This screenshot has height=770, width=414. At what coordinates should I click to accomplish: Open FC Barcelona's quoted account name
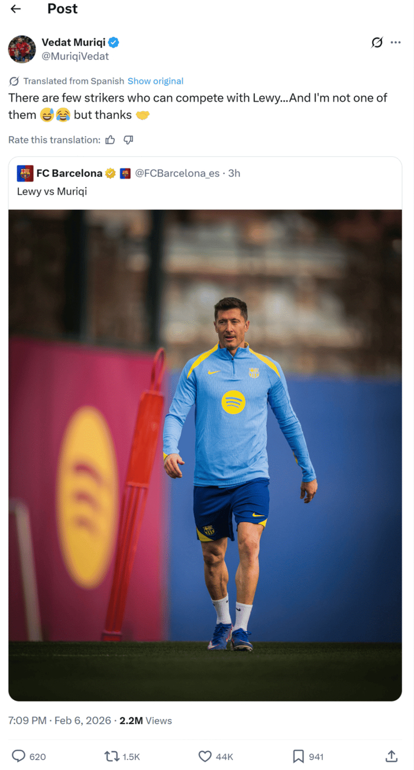click(69, 173)
